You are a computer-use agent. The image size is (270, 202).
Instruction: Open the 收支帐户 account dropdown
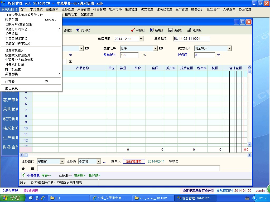229,48
